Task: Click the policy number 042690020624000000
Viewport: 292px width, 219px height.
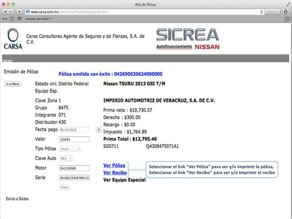Action: point(138,74)
